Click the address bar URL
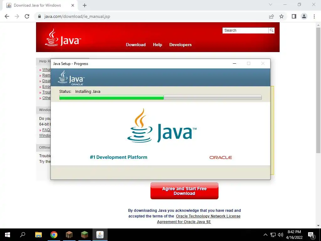Image resolution: width=321 pixels, height=241 pixels. [x=77, y=16]
